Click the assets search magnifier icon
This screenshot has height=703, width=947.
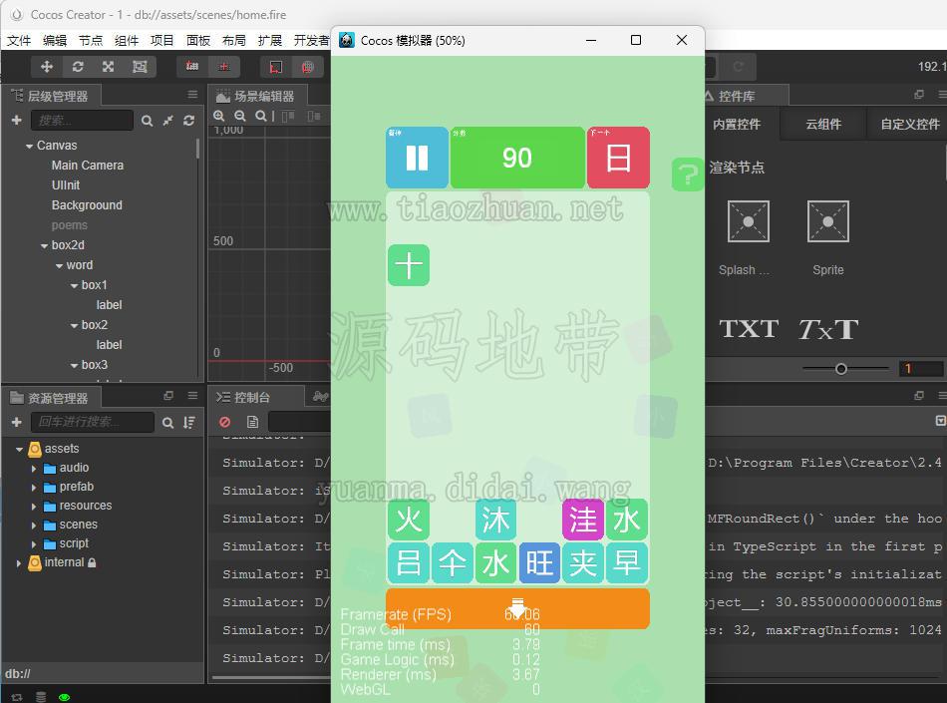[x=167, y=423]
